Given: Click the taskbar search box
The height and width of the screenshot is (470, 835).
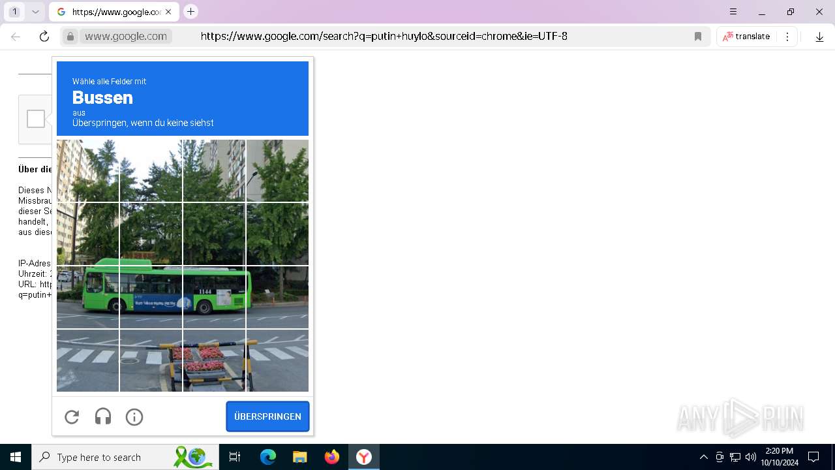Looking at the screenshot, I should coord(124,457).
